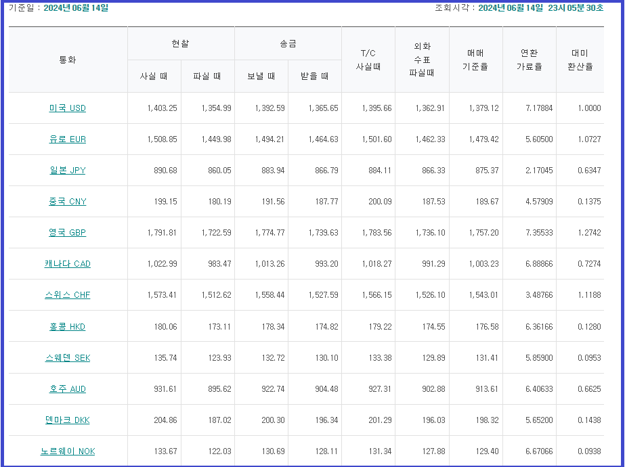The image size is (625, 467).
Task: Select DKK base rate 198.32
Action: tap(487, 420)
